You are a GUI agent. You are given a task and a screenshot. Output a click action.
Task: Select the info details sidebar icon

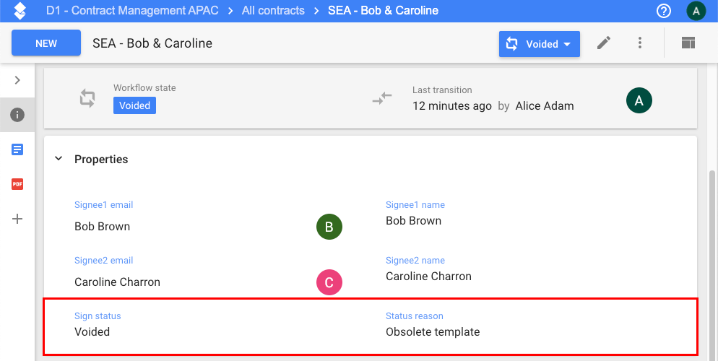click(x=17, y=115)
